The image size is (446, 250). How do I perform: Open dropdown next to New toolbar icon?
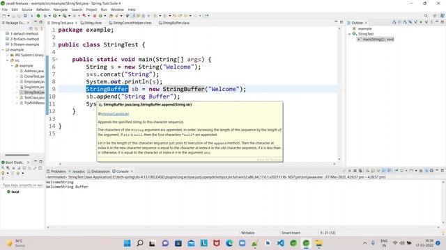point(8,15)
